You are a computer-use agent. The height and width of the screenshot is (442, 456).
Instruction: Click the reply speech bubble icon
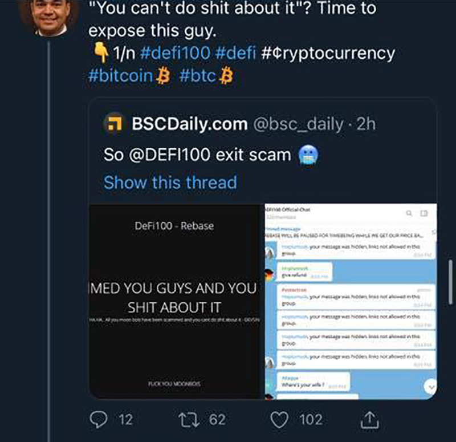click(x=100, y=420)
